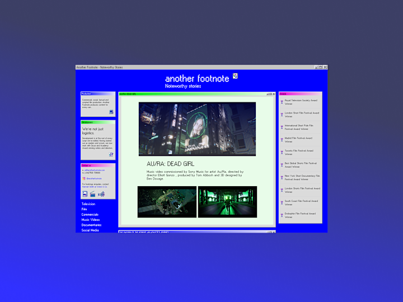The image size is (403, 302).
Task: Click the Toronto Film Festival Award Winner text
Action: coord(299,153)
